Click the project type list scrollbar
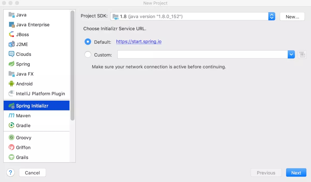The image size is (311, 182). [73, 65]
